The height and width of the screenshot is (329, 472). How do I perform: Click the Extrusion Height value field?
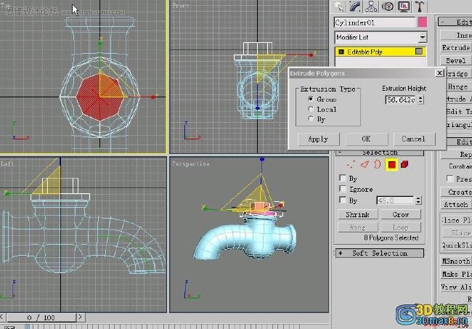click(x=402, y=99)
